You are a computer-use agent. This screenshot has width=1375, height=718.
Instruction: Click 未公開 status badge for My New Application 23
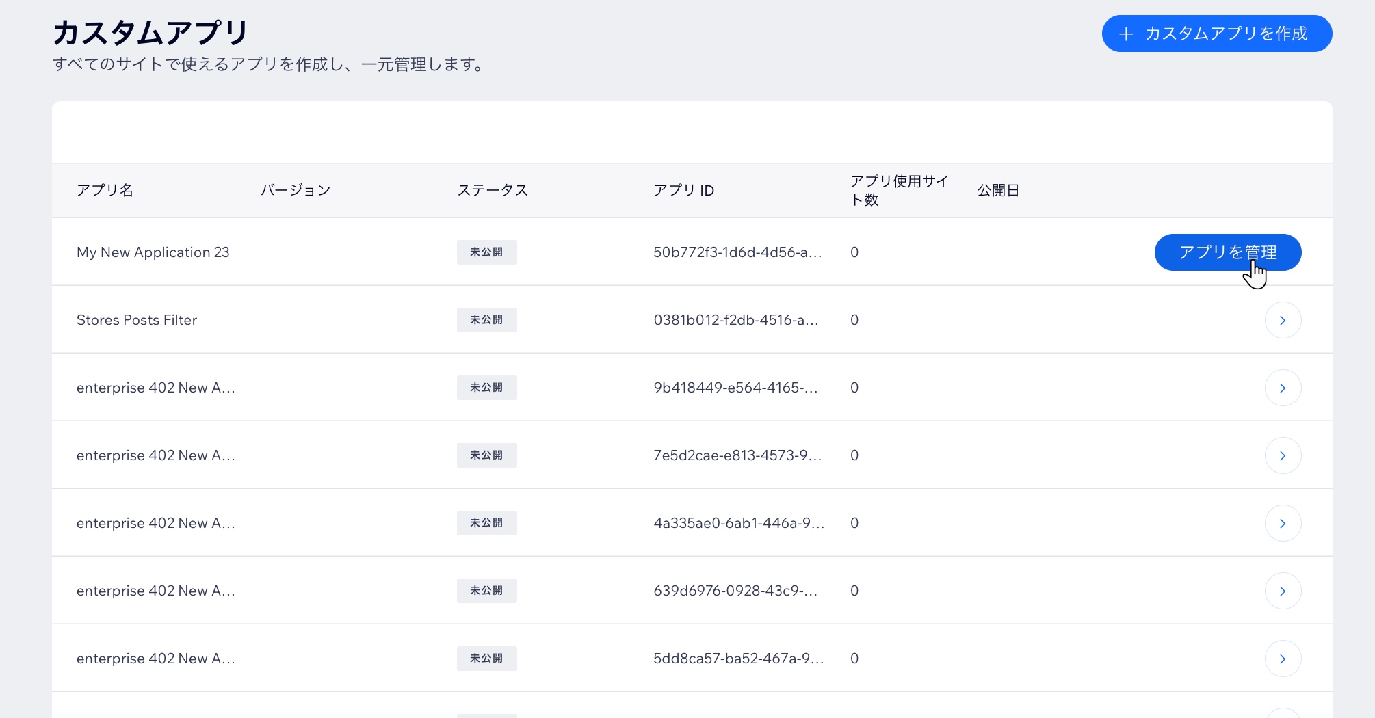[486, 252]
